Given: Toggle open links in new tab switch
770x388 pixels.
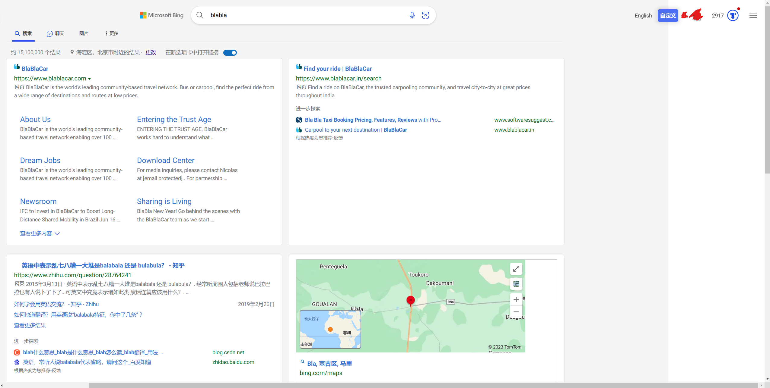Looking at the screenshot, I should coord(230,53).
